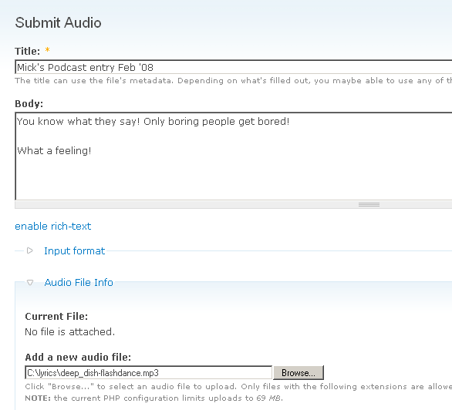Click the Submit Audio page heading
The height and width of the screenshot is (410, 452).
click(x=58, y=23)
